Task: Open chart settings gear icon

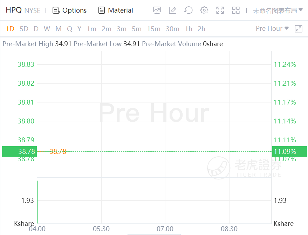Action: (x=204, y=10)
